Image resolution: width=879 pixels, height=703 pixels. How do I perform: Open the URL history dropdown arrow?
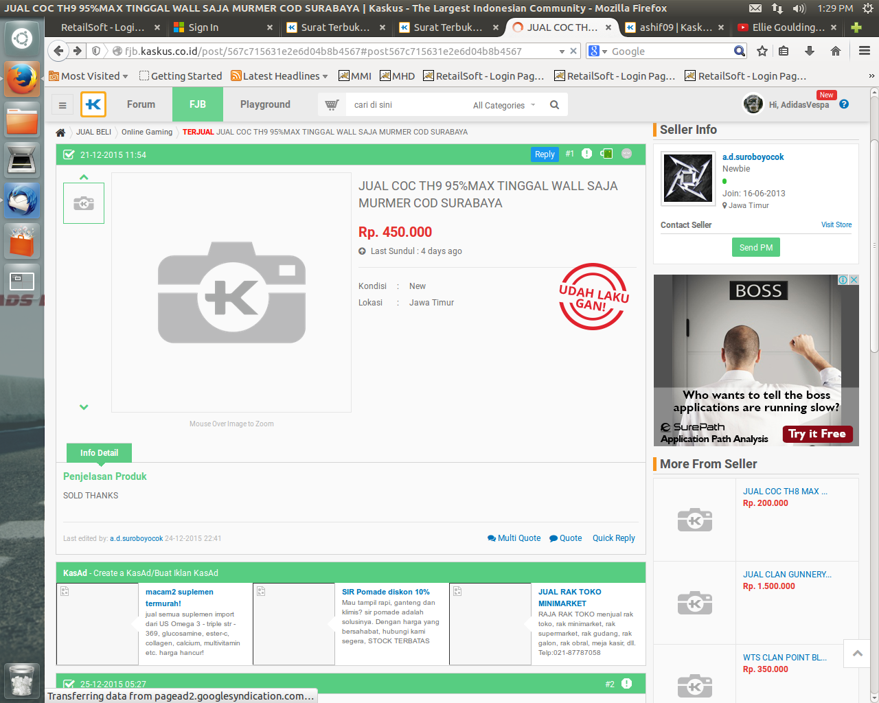point(562,51)
